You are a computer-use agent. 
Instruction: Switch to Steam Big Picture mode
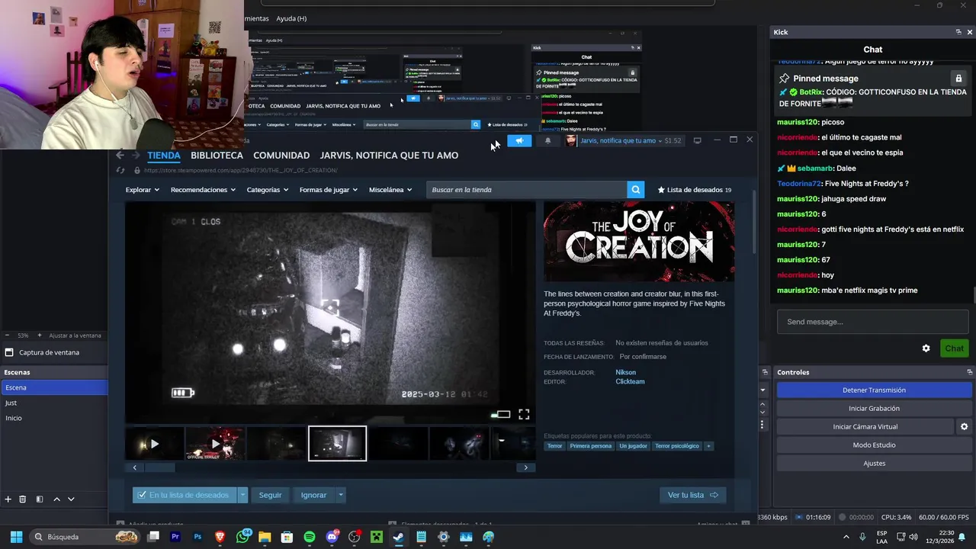click(x=697, y=140)
